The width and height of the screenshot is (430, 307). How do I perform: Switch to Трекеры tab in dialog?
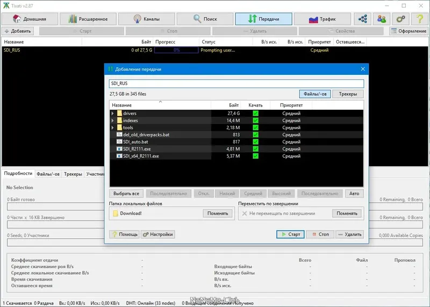(348, 94)
